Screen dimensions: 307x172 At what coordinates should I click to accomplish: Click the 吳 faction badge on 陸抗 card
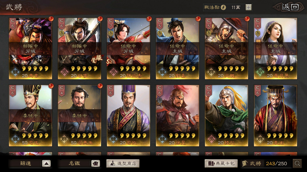point(211,139)
